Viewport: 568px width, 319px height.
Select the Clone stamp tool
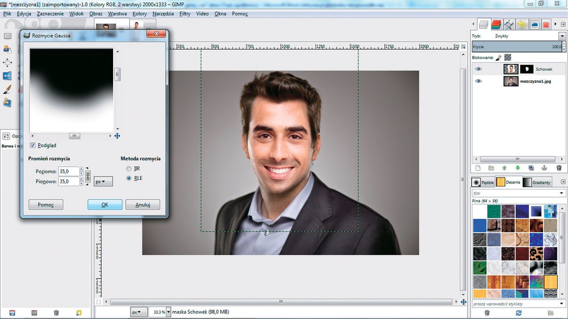pyautogui.click(x=7, y=103)
